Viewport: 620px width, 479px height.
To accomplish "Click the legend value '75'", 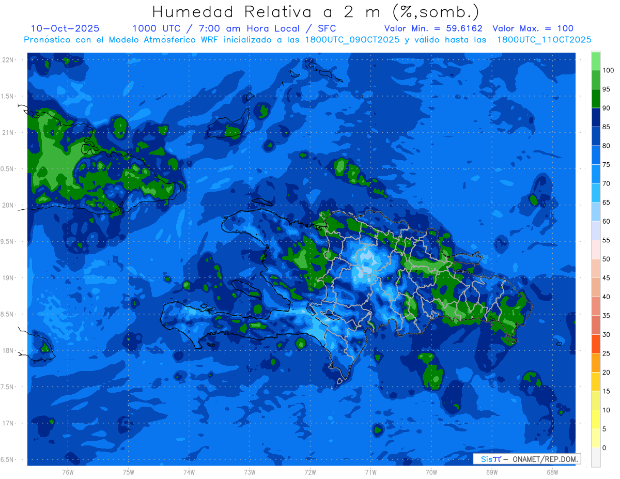I will point(607,165).
